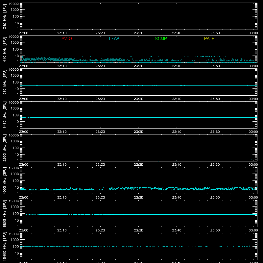This screenshot has width=263, height=263.
Task: Click the cyan trace in 8800 MHz plot
Action: (138, 215)
